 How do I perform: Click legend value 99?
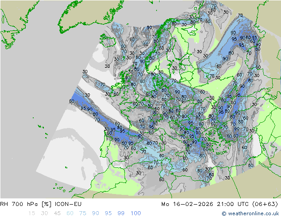tap(121, 213)
